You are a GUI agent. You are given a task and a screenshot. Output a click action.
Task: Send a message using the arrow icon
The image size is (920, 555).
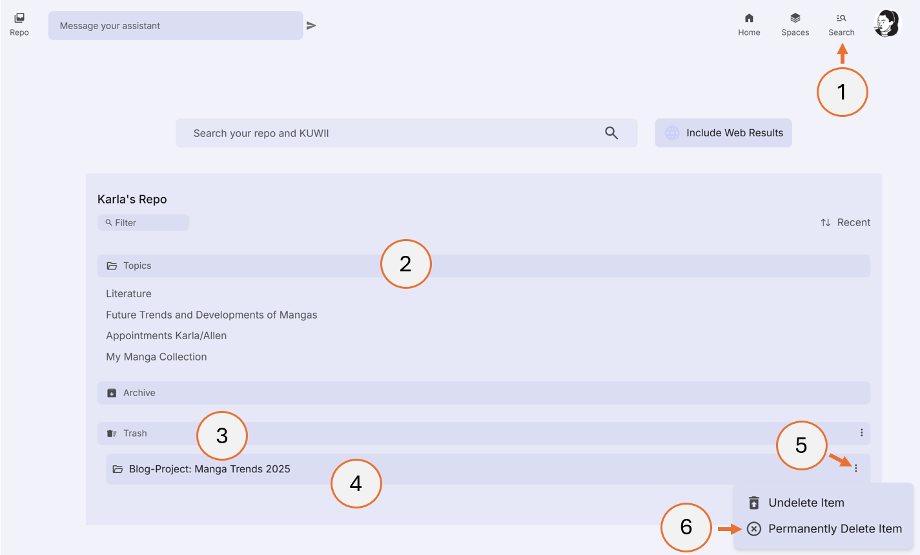(x=311, y=25)
